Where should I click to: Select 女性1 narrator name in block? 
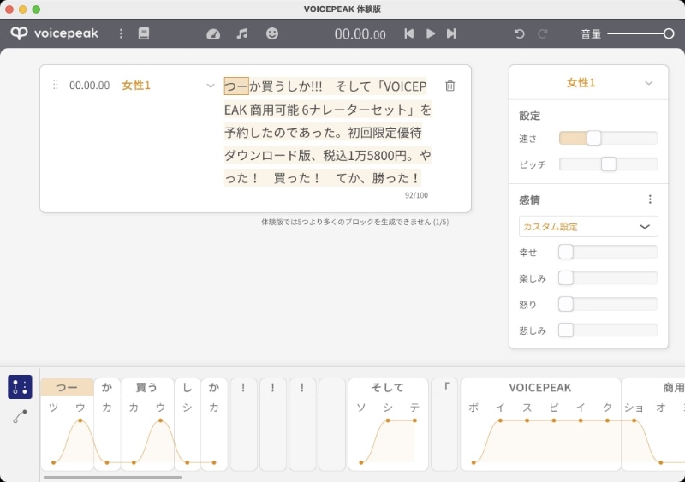[136, 86]
